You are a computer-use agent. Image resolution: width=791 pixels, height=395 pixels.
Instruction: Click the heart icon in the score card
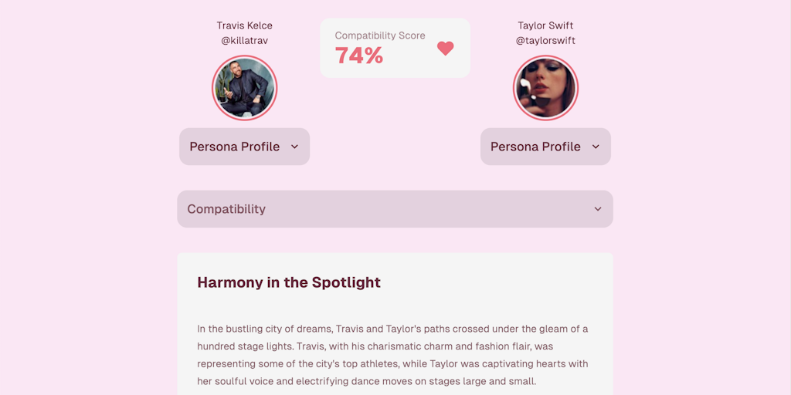pyautogui.click(x=445, y=48)
